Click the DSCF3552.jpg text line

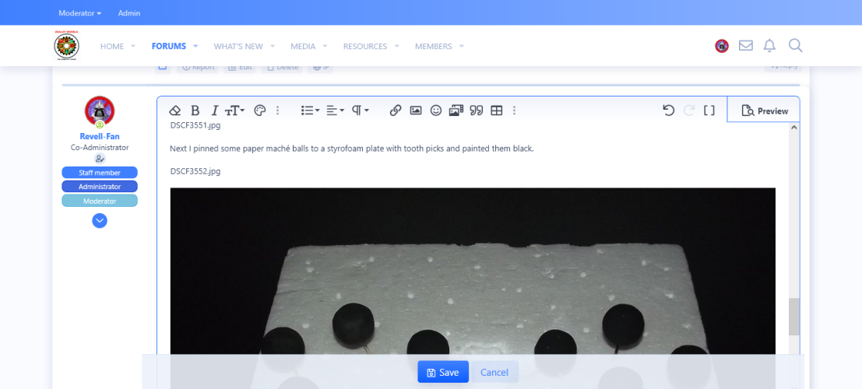click(195, 171)
